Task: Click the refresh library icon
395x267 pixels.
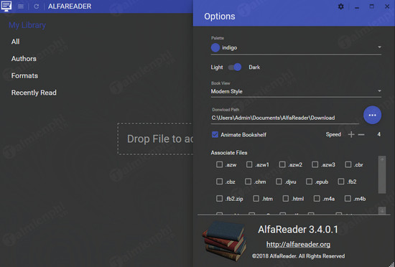Action: coord(37,6)
